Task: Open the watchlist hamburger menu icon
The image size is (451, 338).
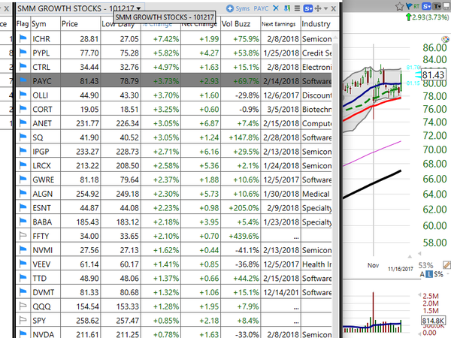Action: 297,8
